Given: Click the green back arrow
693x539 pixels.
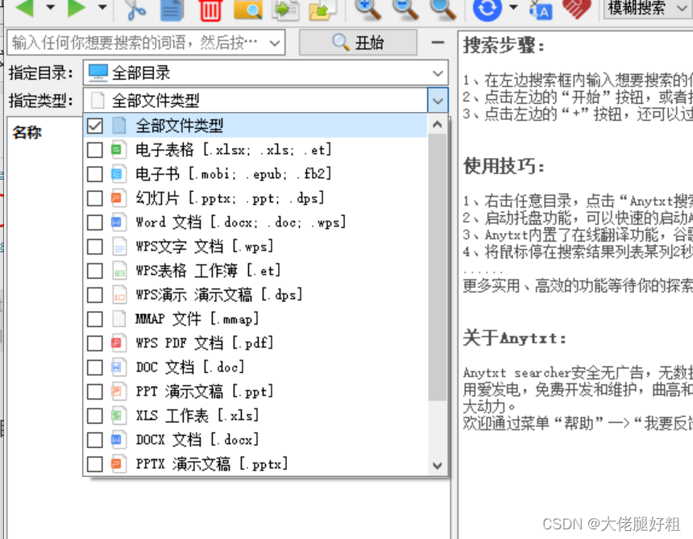Looking at the screenshot, I should (24, 8).
